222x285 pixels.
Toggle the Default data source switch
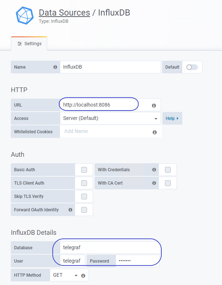point(192,67)
